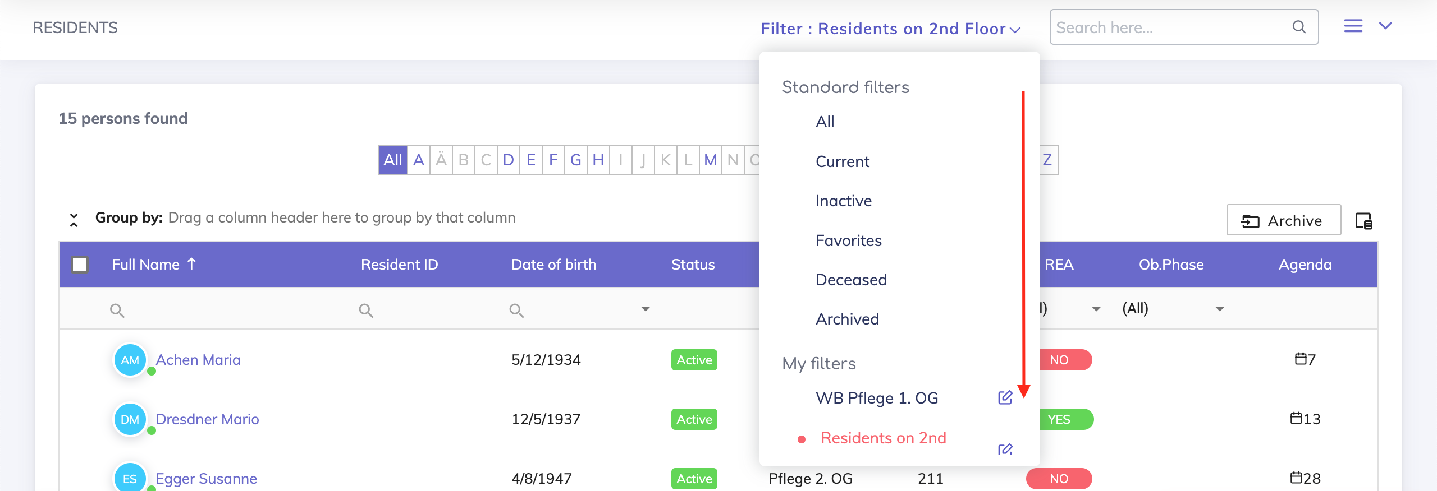Choose the Deceased filter option
The image size is (1437, 491).
851,280
